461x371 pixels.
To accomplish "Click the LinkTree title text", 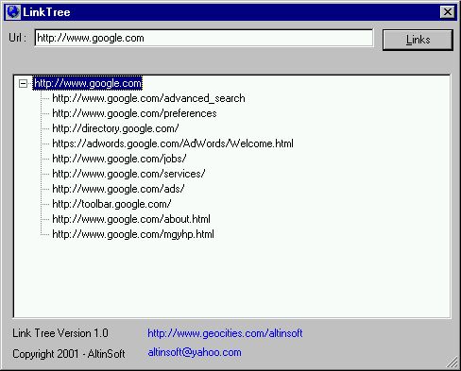I will pos(46,12).
